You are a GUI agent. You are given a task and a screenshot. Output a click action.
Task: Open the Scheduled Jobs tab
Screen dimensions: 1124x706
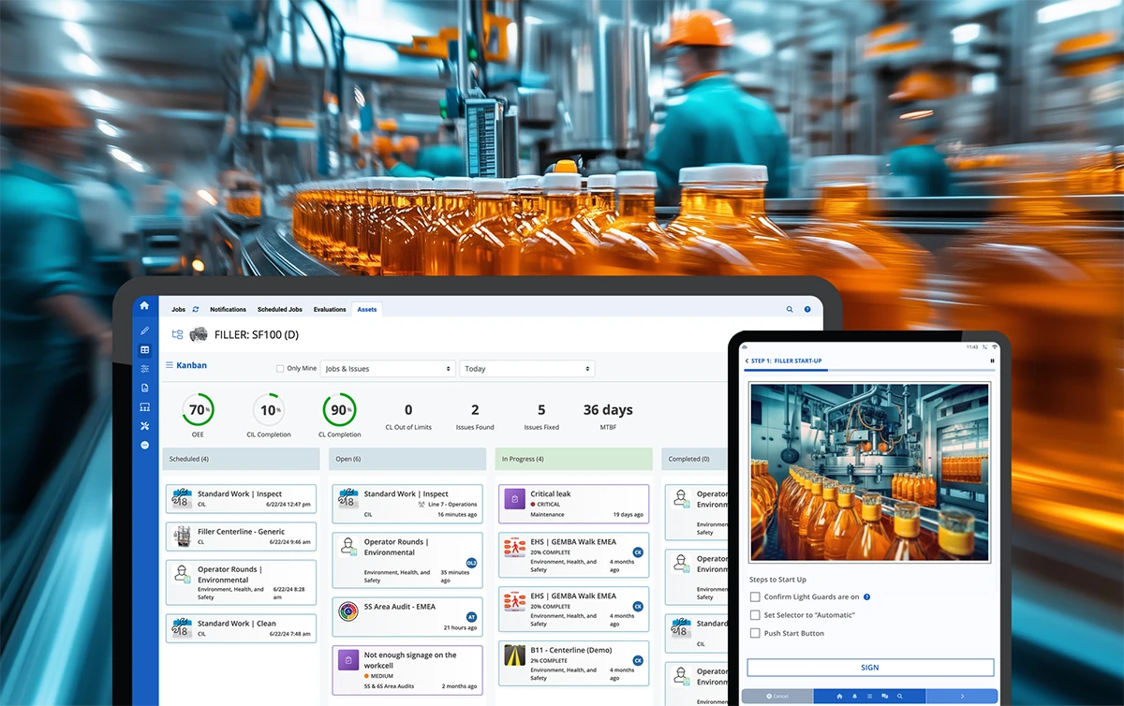[279, 309]
